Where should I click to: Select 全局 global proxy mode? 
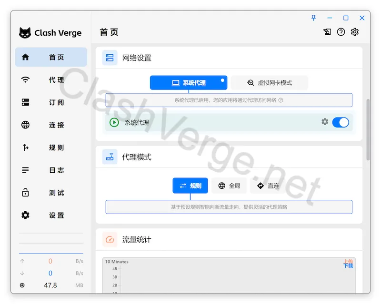[x=229, y=186]
